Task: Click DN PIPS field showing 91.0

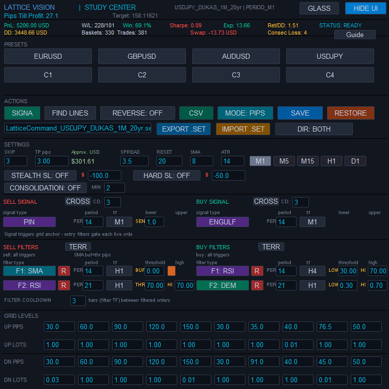Action: click(x=264, y=362)
